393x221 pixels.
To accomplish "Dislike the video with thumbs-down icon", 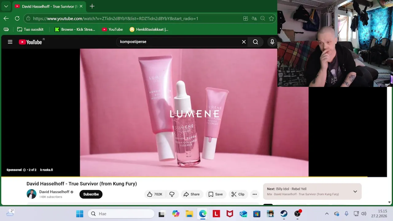I will (172, 194).
